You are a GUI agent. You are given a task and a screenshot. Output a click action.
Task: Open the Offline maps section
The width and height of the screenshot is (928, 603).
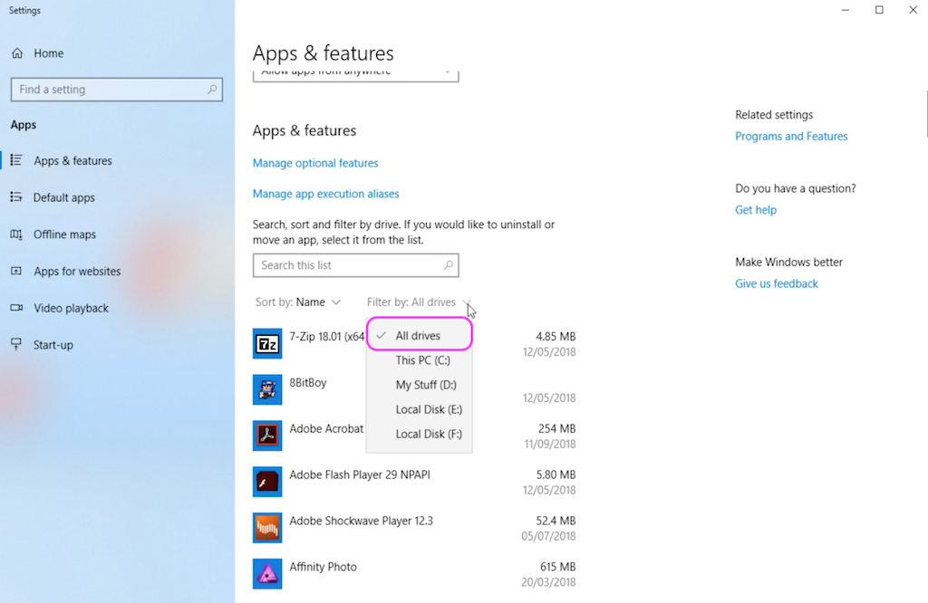coord(64,234)
